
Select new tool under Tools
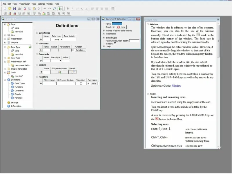pos(19,76)
